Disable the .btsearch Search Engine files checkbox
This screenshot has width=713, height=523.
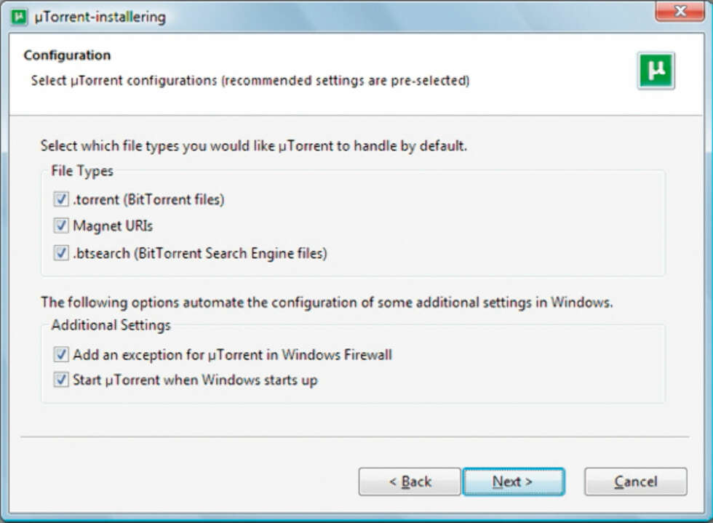click(61, 253)
